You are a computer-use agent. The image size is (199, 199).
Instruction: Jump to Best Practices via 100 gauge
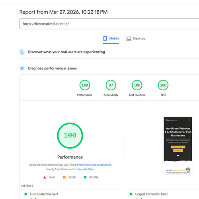(x=137, y=85)
